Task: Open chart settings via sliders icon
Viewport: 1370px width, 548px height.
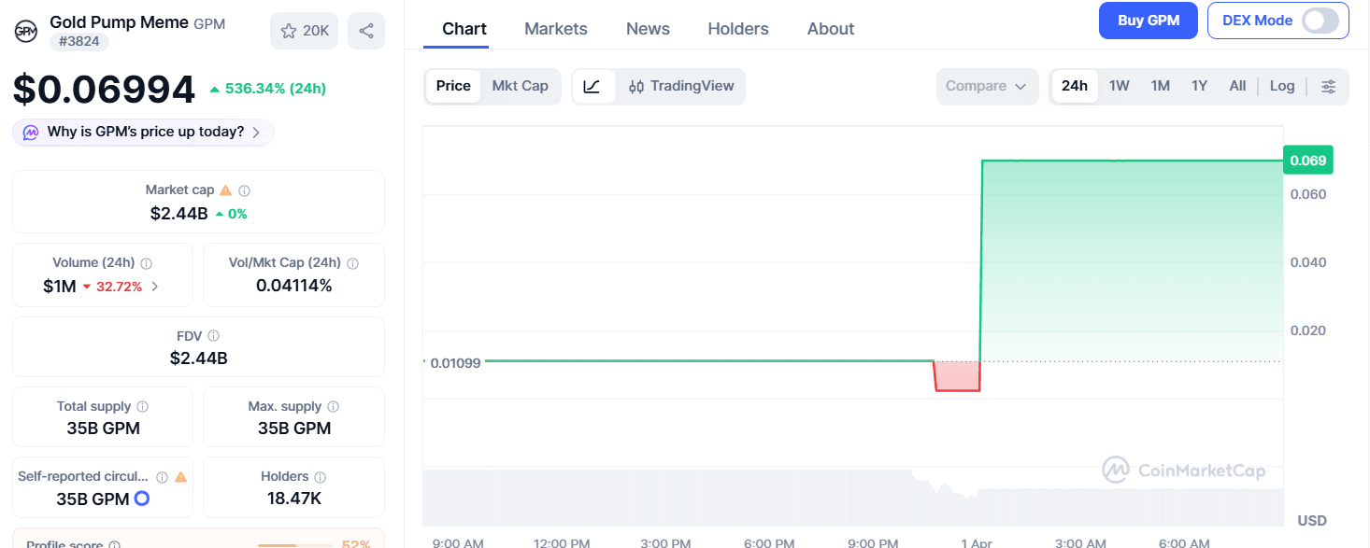Action: tap(1328, 86)
